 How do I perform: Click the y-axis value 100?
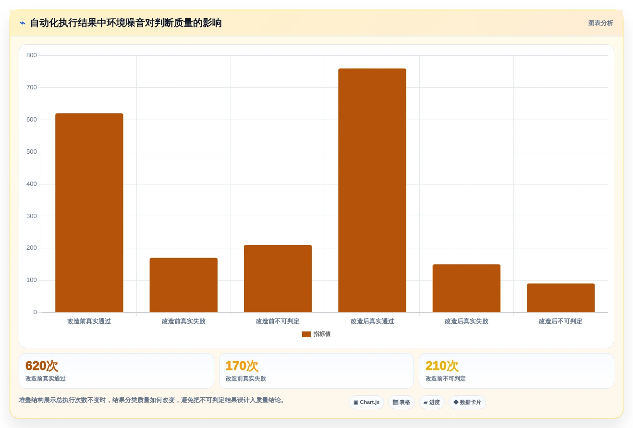[32, 280]
